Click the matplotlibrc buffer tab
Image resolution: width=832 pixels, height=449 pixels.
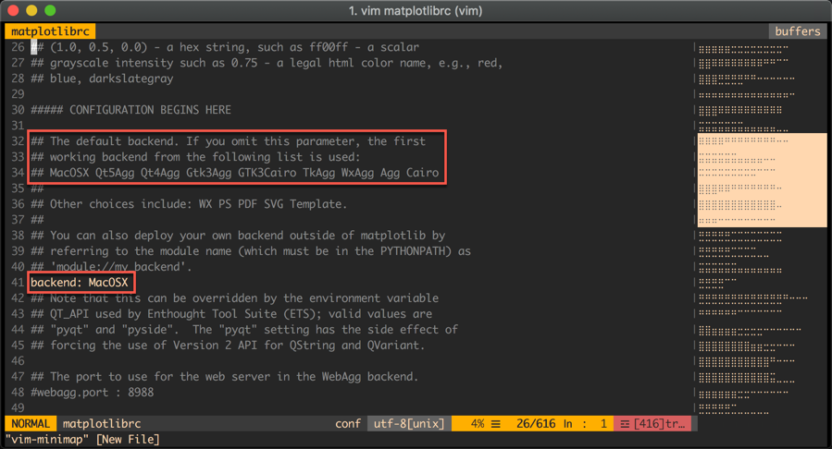coord(50,31)
